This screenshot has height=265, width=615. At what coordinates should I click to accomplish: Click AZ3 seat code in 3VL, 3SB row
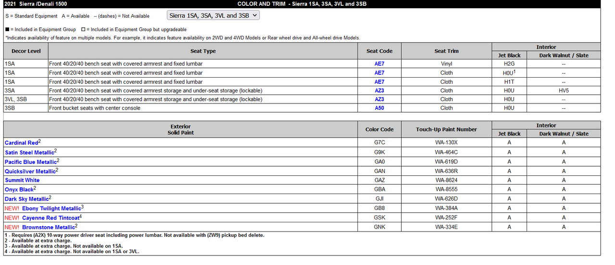[x=380, y=99]
